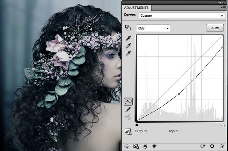Screen dimensions: 228x151
Task: Select the bottom-left curve control point
Action: 138,121
